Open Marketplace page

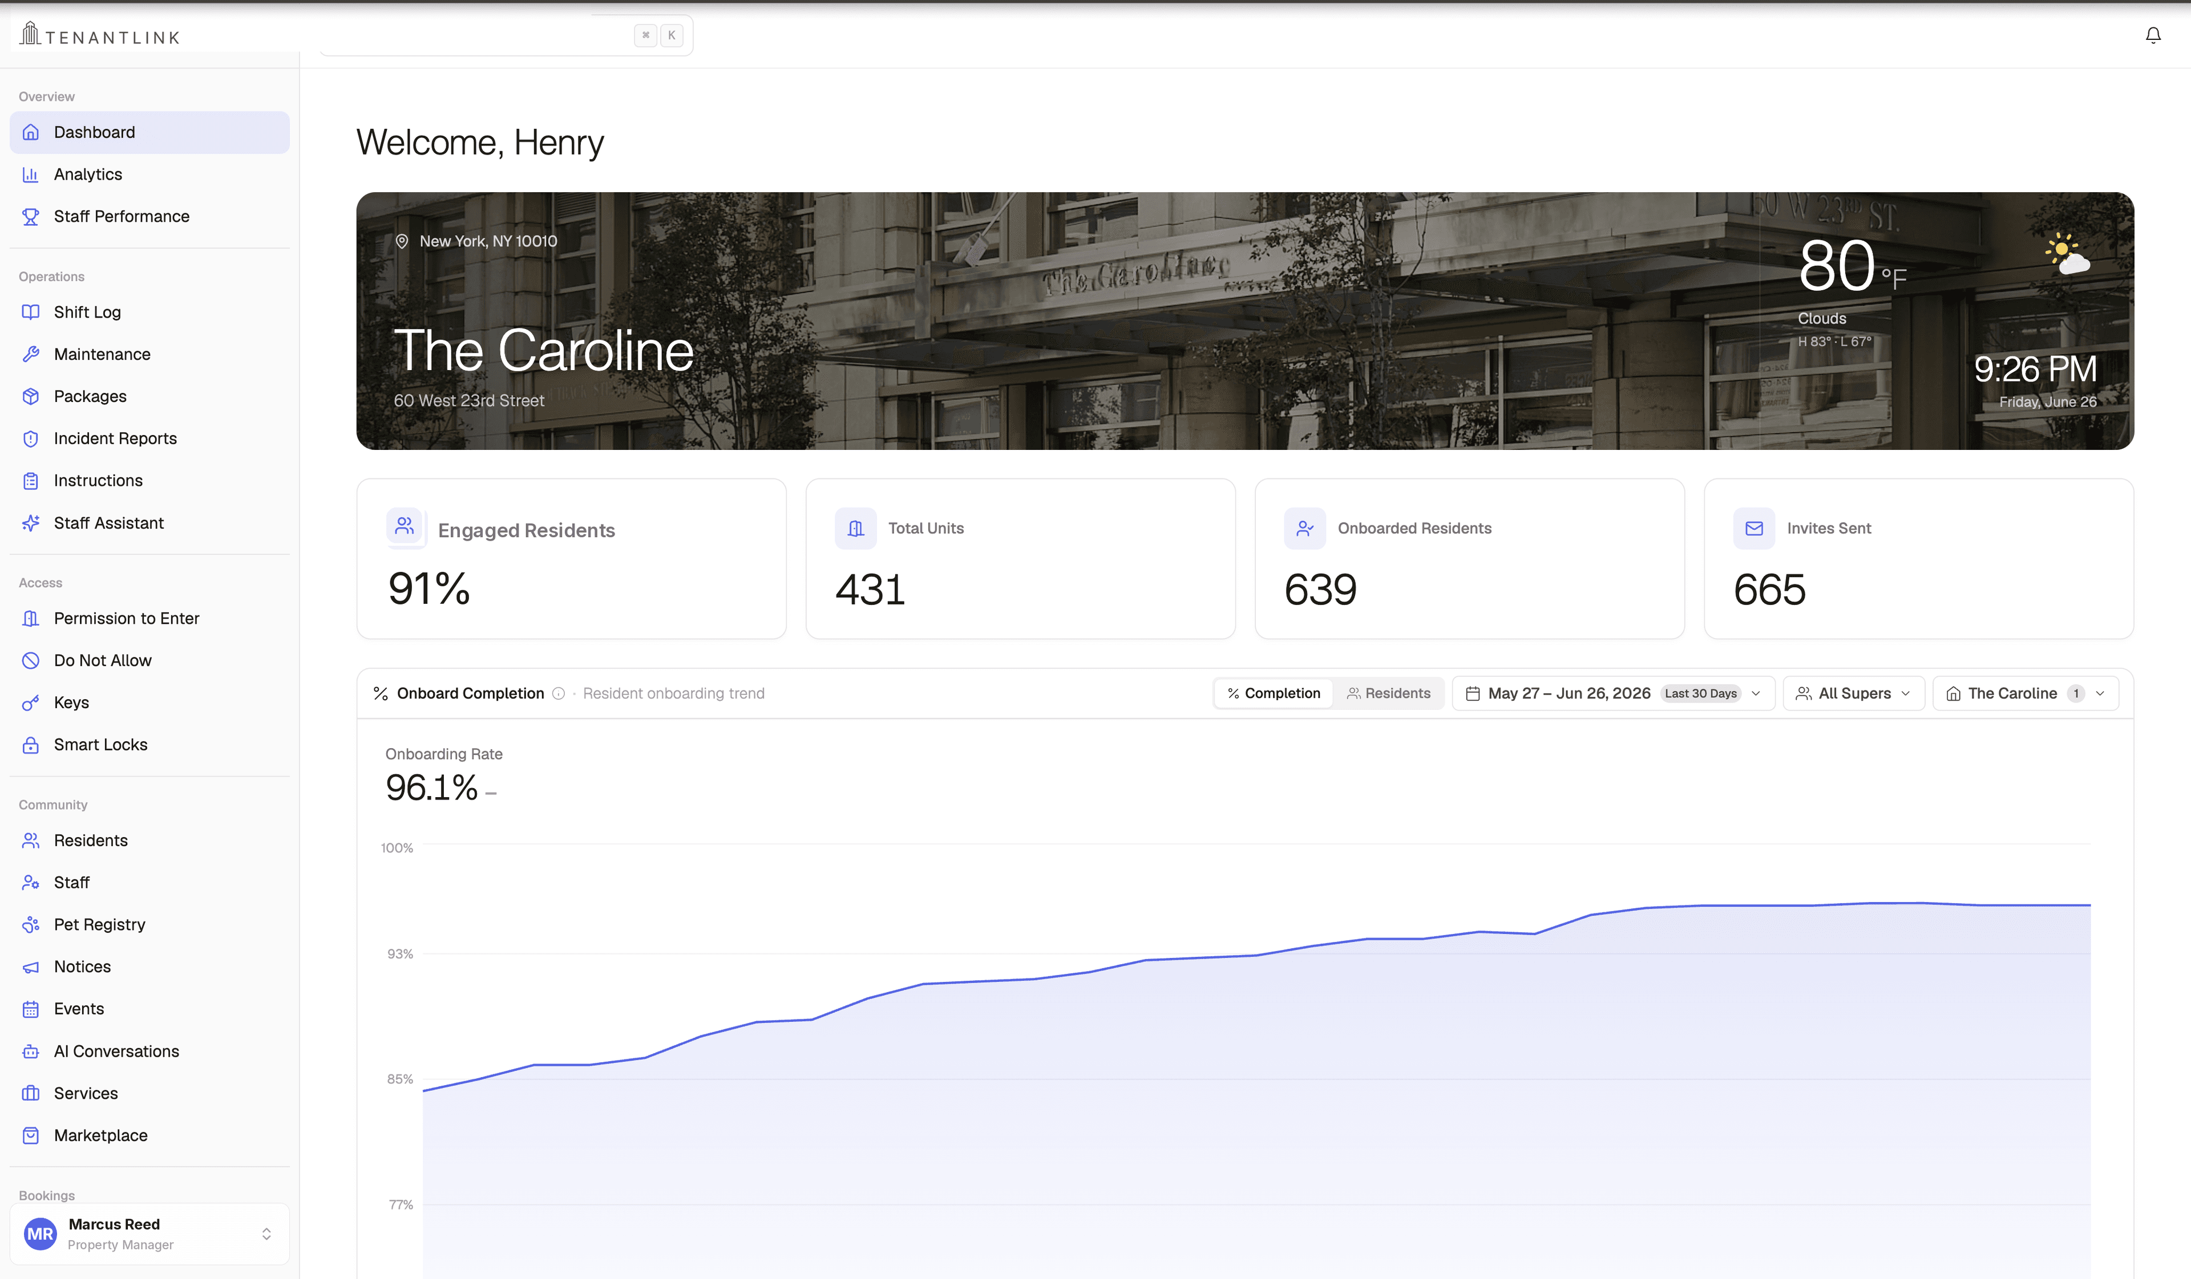click(x=149, y=1136)
